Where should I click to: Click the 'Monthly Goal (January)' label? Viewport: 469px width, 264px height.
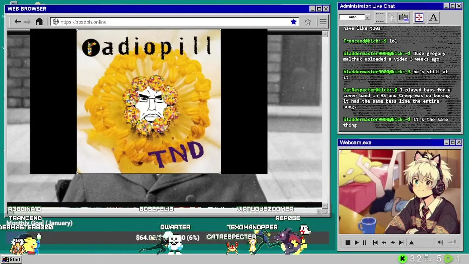pyautogui.click(x=40, y=223)
